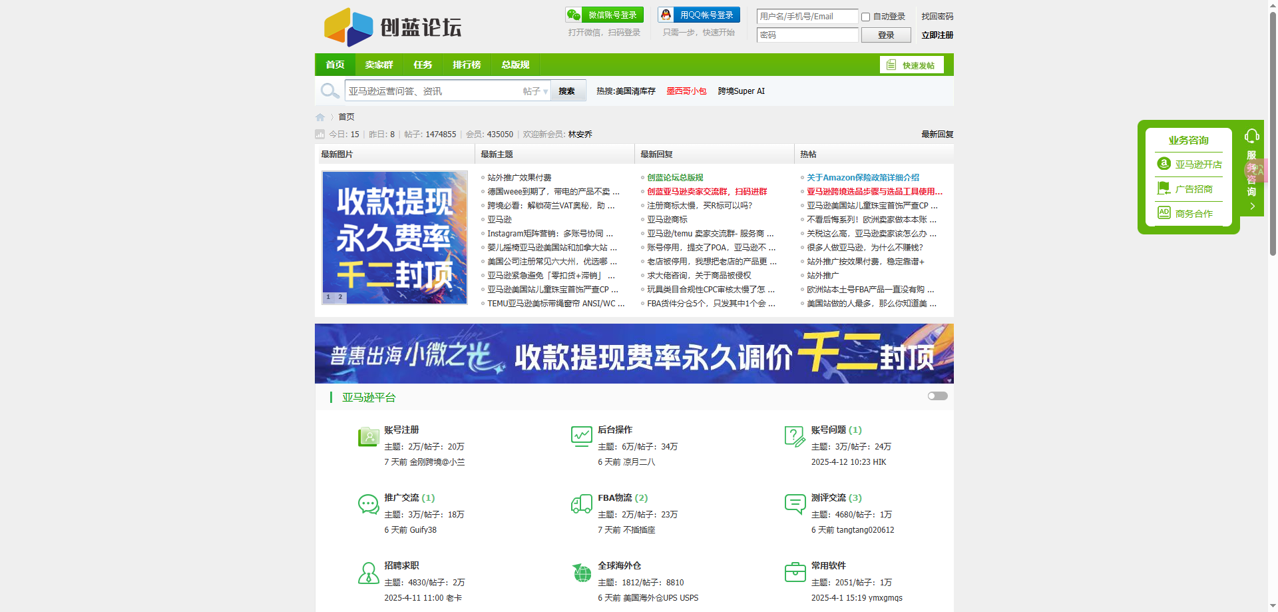Click the AD icon for 商务合作
This screenshot has height=612, width=1278.
1163,212
